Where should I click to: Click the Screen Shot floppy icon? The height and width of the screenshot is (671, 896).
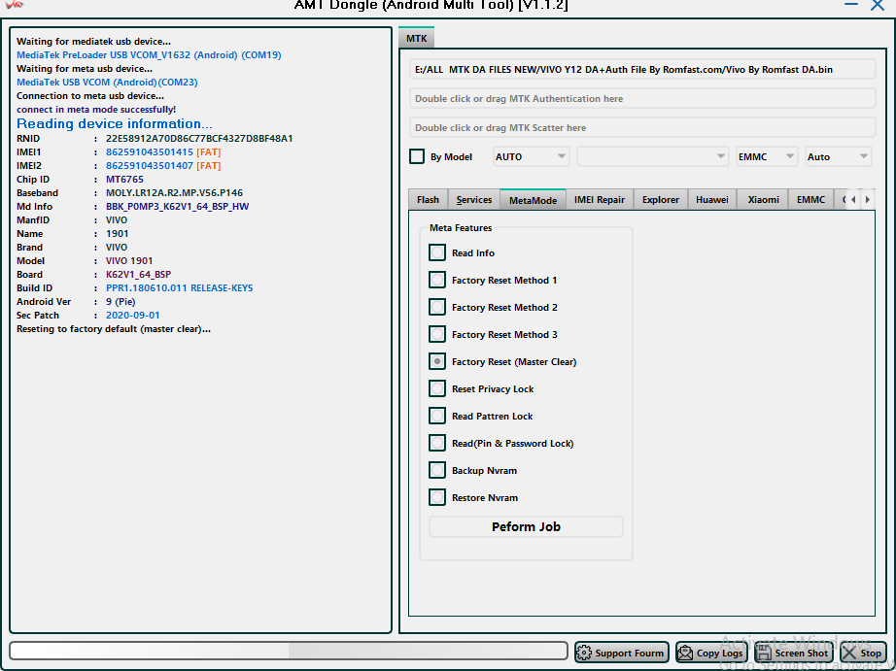coord(764,653)
